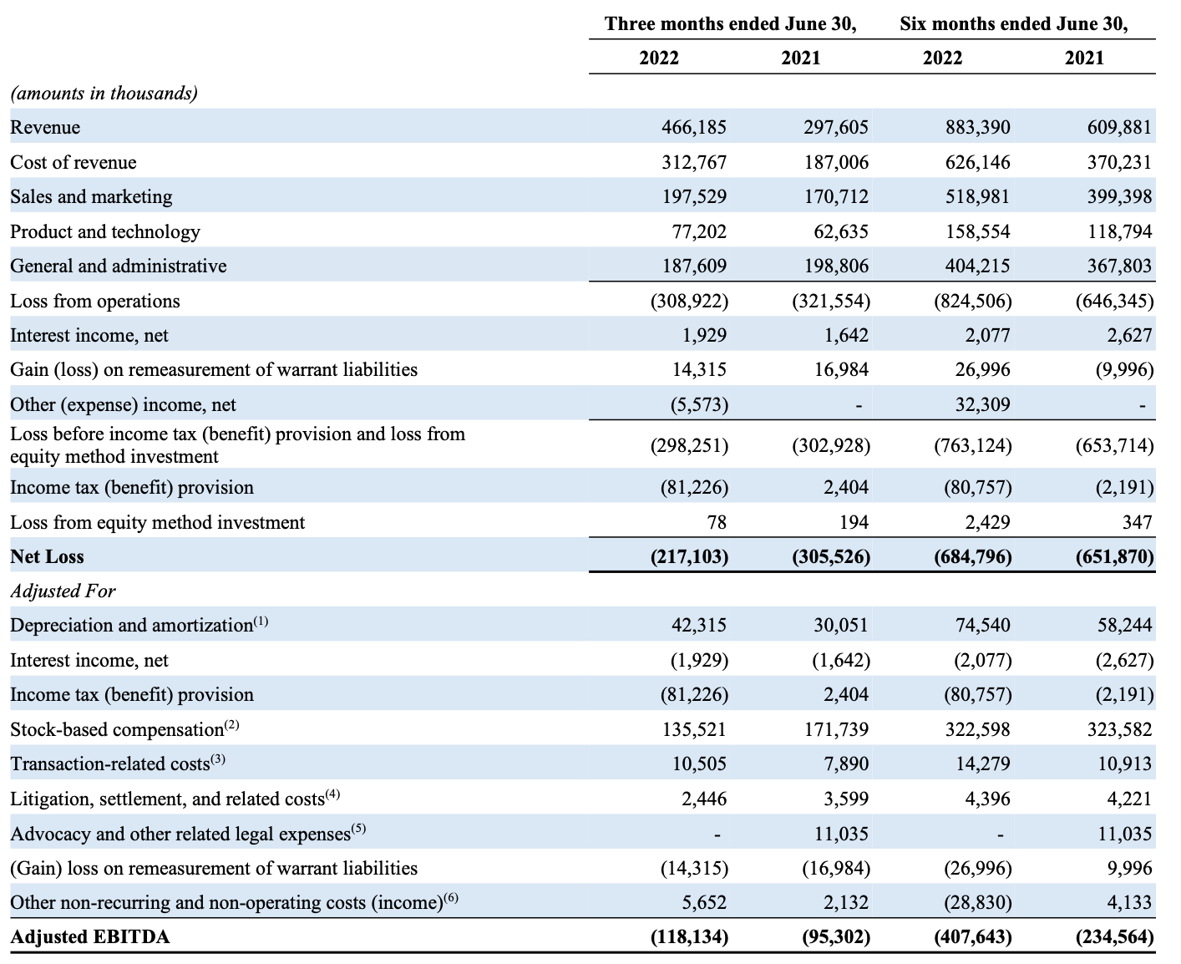
Task: Select stock-based compensation value 322,598
Action: pos(978,729)
